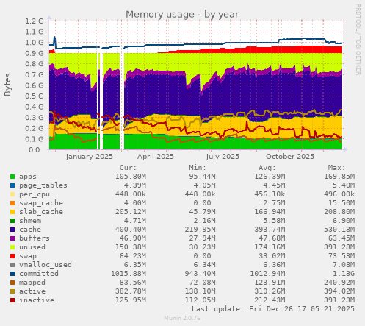365x326 pixels.
Task: Click the apps green legend swatch
Action: tap(12, 177)
